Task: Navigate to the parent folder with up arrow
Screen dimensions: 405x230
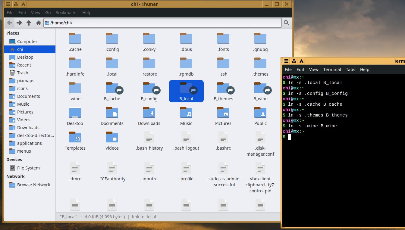Action: point(29,23)
